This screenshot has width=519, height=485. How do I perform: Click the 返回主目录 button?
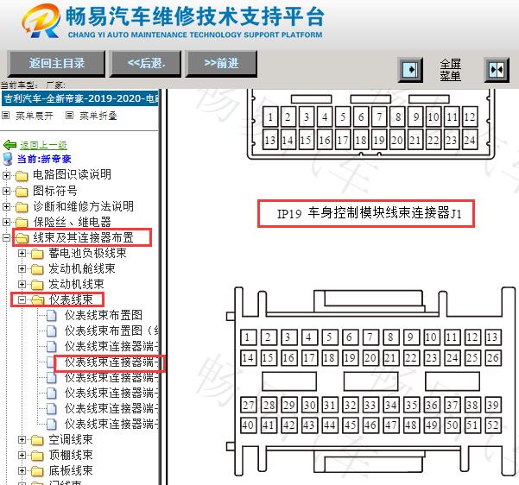[56, 64]
